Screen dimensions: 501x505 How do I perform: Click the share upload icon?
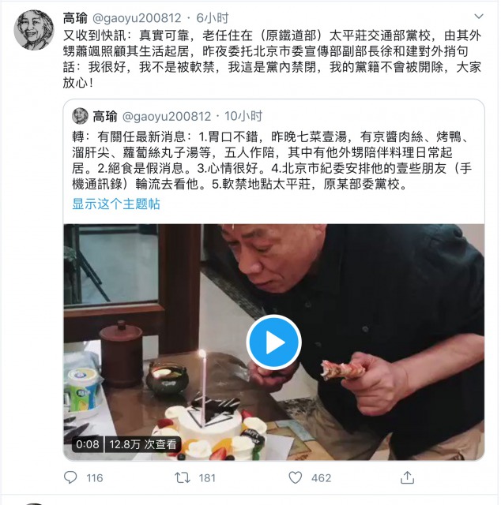point(407,477)
